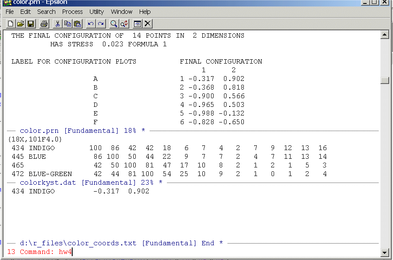Undo the last change
Screen dimensions: 393x260
tap(90, 23)
